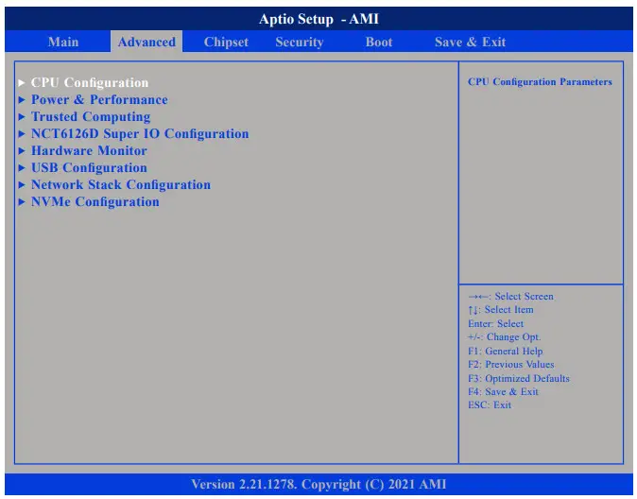The height and width of the screenshot is (499, 637).
Task: Click arrow beside NCT6126D Super IO Configuration
Action: 22,133
